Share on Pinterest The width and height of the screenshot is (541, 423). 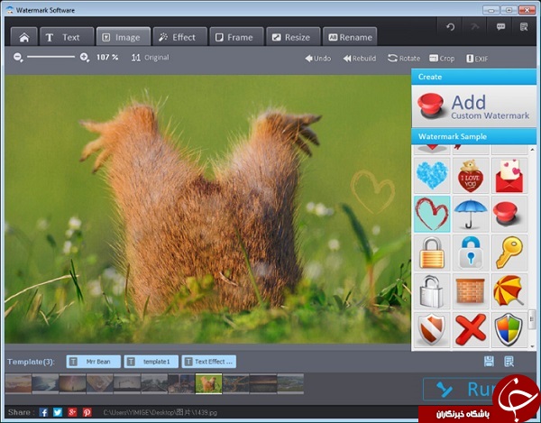pyautogui.click(x=87, y=412)
